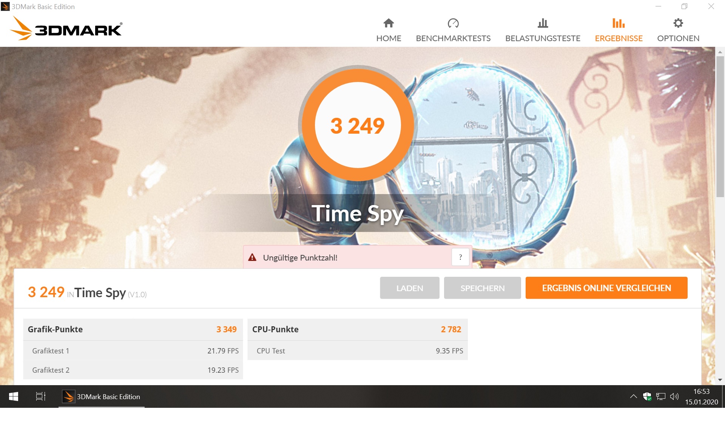Click scrollbar down arrow
The height and width of the screenshot is (435, 725).
(x=720, y=380)
